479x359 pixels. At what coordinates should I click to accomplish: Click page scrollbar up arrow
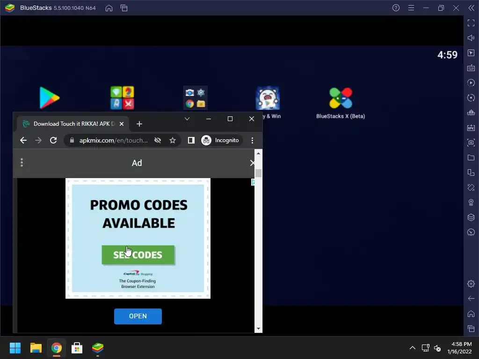258,153
